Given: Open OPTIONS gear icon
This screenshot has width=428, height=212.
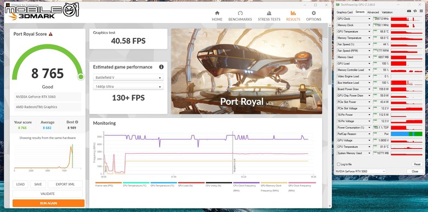Looking at the screenshot, I should (x=314, y=13).
